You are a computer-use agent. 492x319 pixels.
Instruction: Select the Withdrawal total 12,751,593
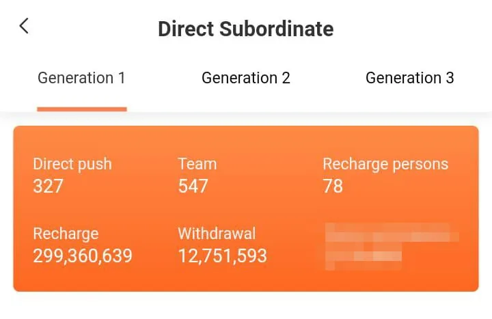click(222, 256)
